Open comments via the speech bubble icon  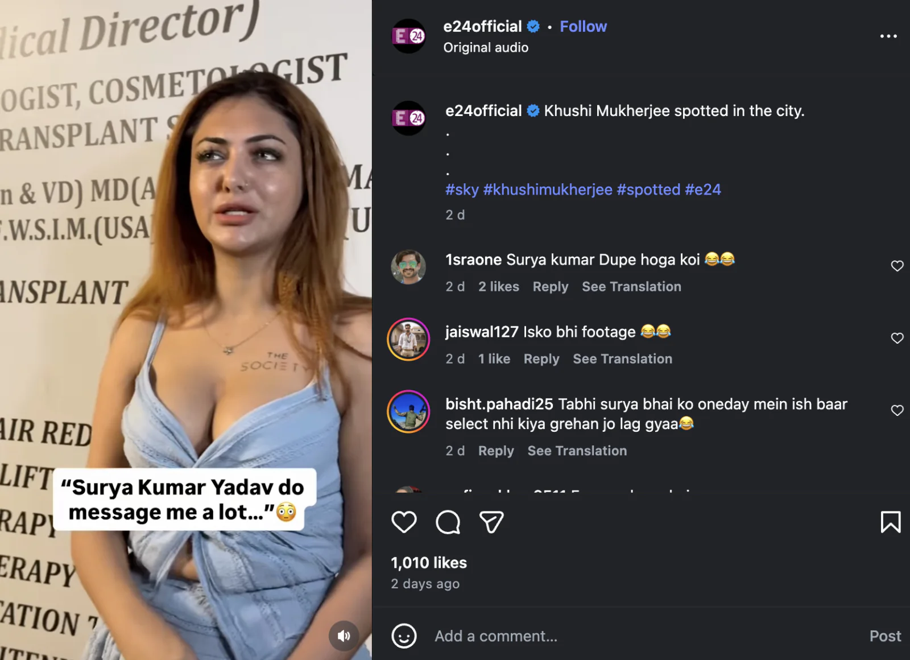447,522
